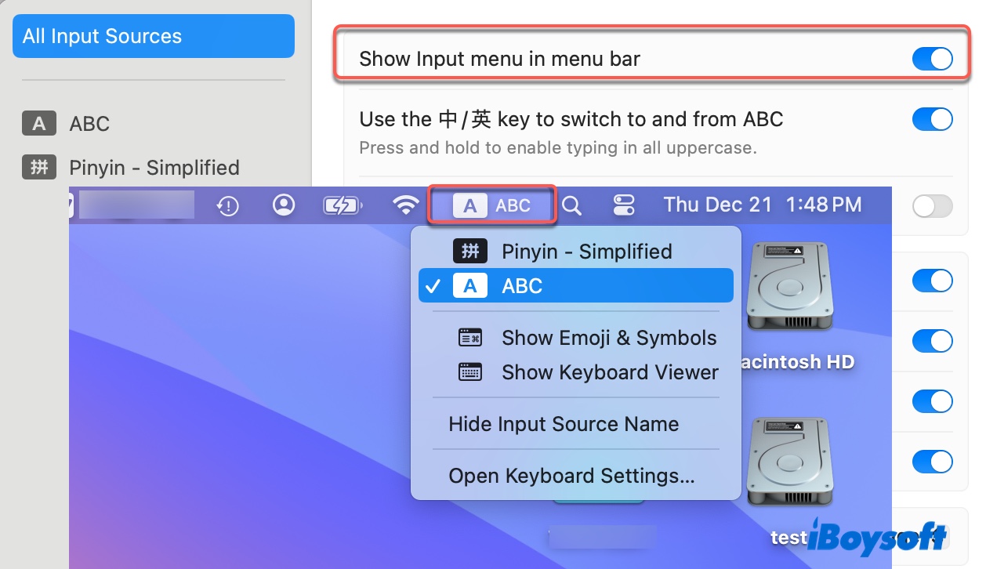This screenshot has height=569, width=986.
Task: Enable the switched-off toggle beside the menu bar clock
Action: [x=933, y=206]
